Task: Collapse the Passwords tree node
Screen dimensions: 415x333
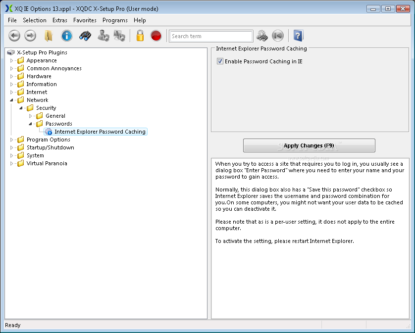Action: point(30,124)
